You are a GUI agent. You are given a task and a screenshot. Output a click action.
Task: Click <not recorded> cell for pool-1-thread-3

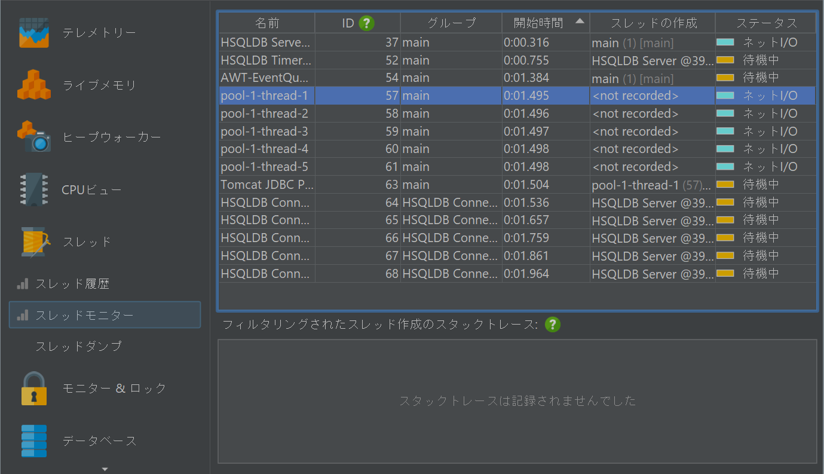tap(653, 132)
